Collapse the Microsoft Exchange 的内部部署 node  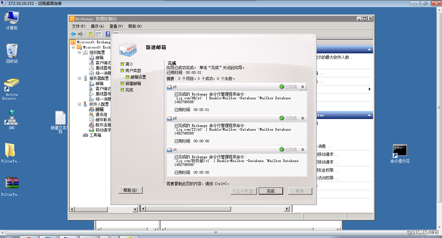73,47
